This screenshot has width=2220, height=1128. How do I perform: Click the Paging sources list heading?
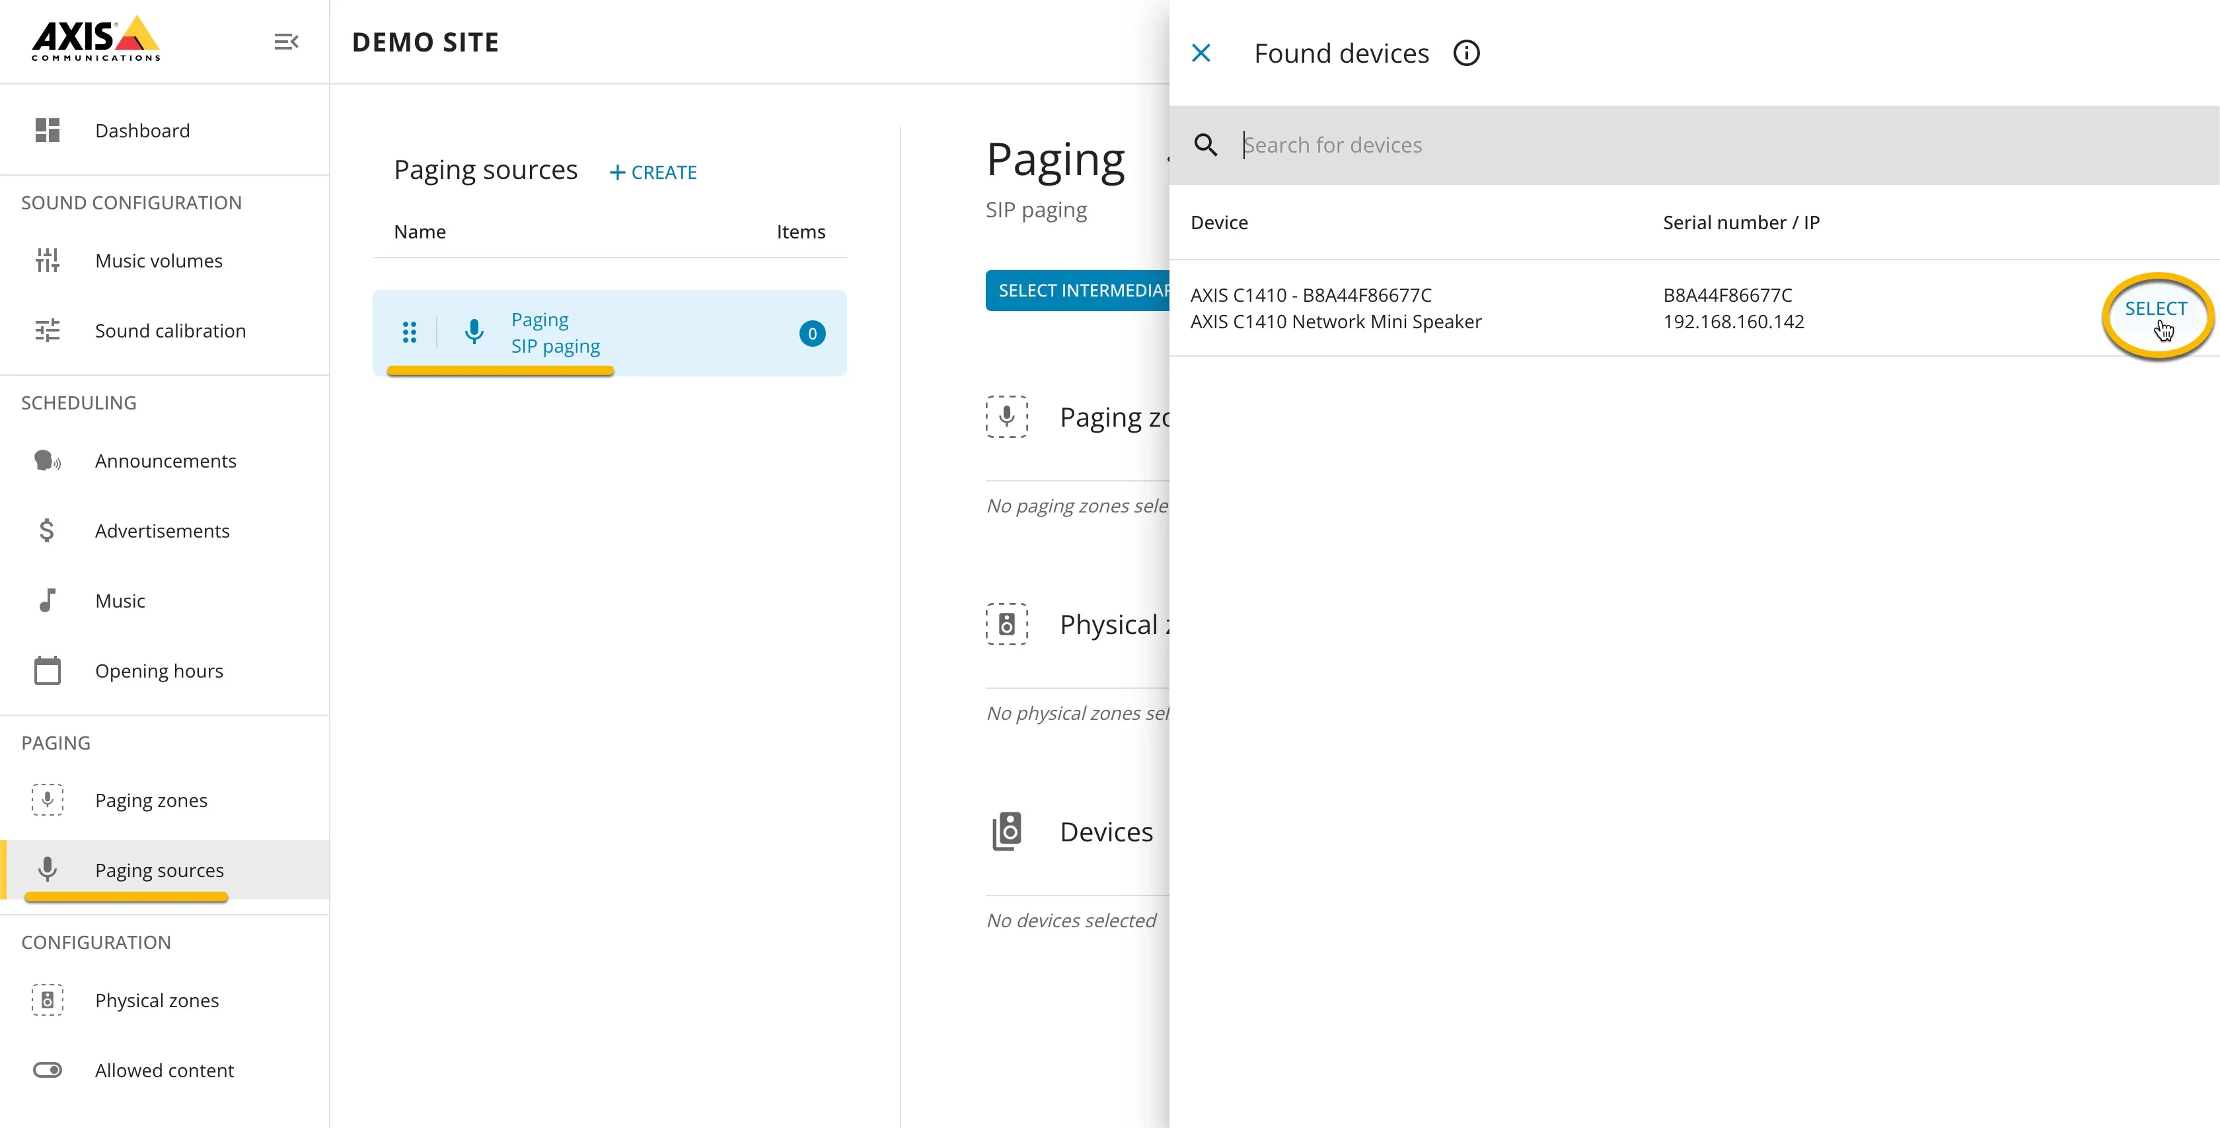point(485,170)
